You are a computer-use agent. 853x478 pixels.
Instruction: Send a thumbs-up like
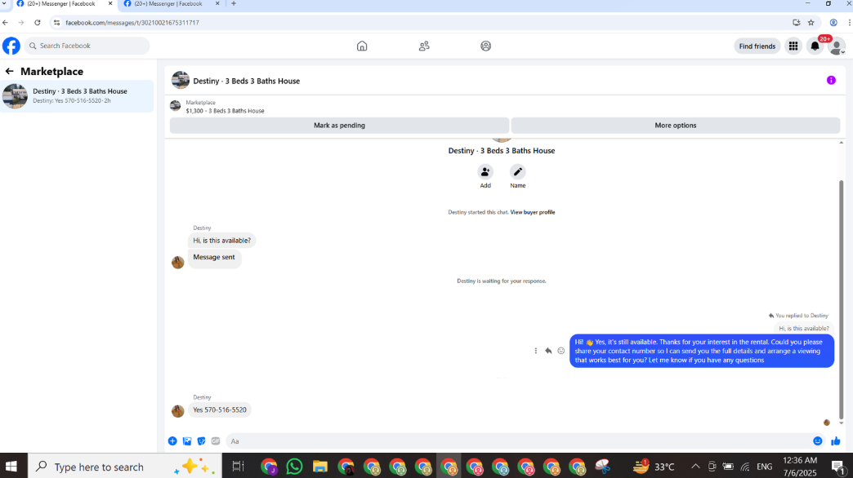coord(836,441)
